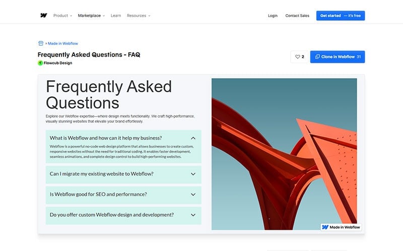
Task: Click the Made in Webflow breadcrumb icon
Action: coord(41,44)
